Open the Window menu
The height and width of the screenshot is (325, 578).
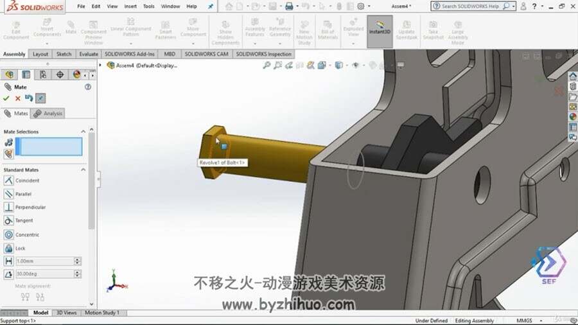[170, 6]
